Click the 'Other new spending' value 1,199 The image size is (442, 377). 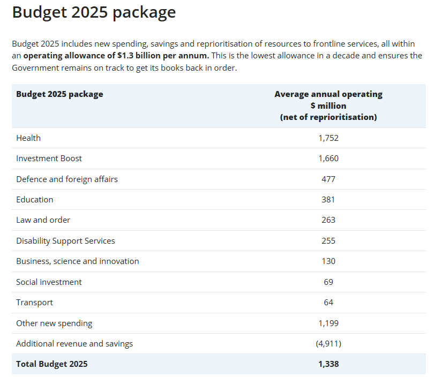(x=328, y=323)
